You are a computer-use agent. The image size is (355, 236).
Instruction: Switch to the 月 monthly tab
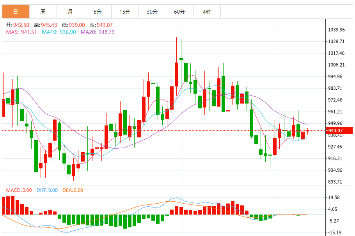tap(70, 12)
